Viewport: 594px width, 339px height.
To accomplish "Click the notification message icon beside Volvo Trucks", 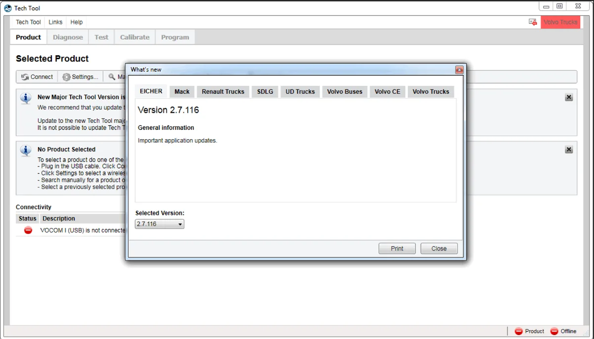I will point(533,22).
